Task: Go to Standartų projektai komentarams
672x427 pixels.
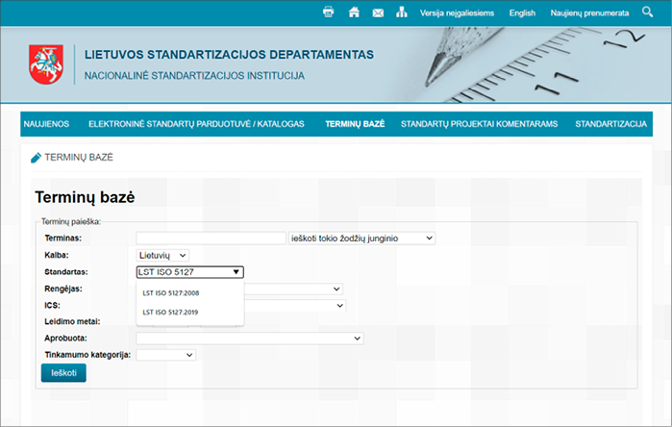Action: pos(479,124)
